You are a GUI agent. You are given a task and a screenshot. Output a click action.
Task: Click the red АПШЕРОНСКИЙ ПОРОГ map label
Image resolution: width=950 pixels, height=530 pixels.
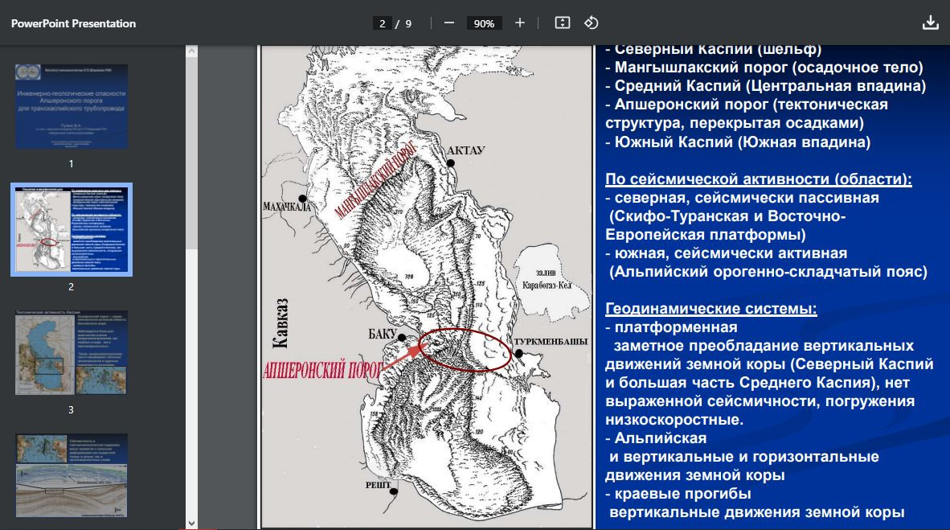(318, 371)
